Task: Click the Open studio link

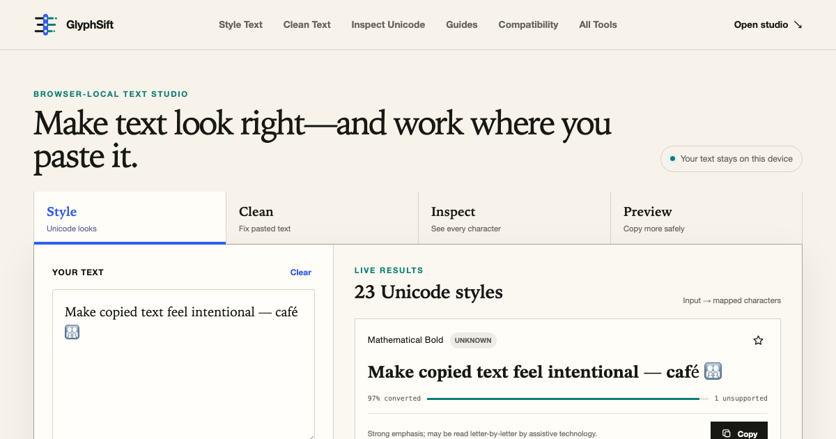Action: tap(768, 24)
